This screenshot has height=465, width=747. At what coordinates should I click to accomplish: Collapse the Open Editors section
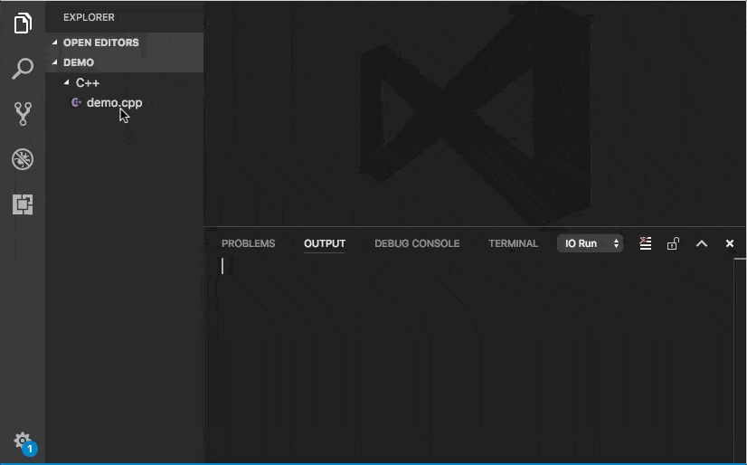(124, 43)
